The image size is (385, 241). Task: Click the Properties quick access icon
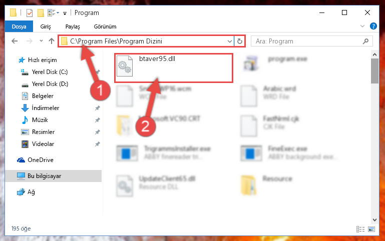coord(29,12)
